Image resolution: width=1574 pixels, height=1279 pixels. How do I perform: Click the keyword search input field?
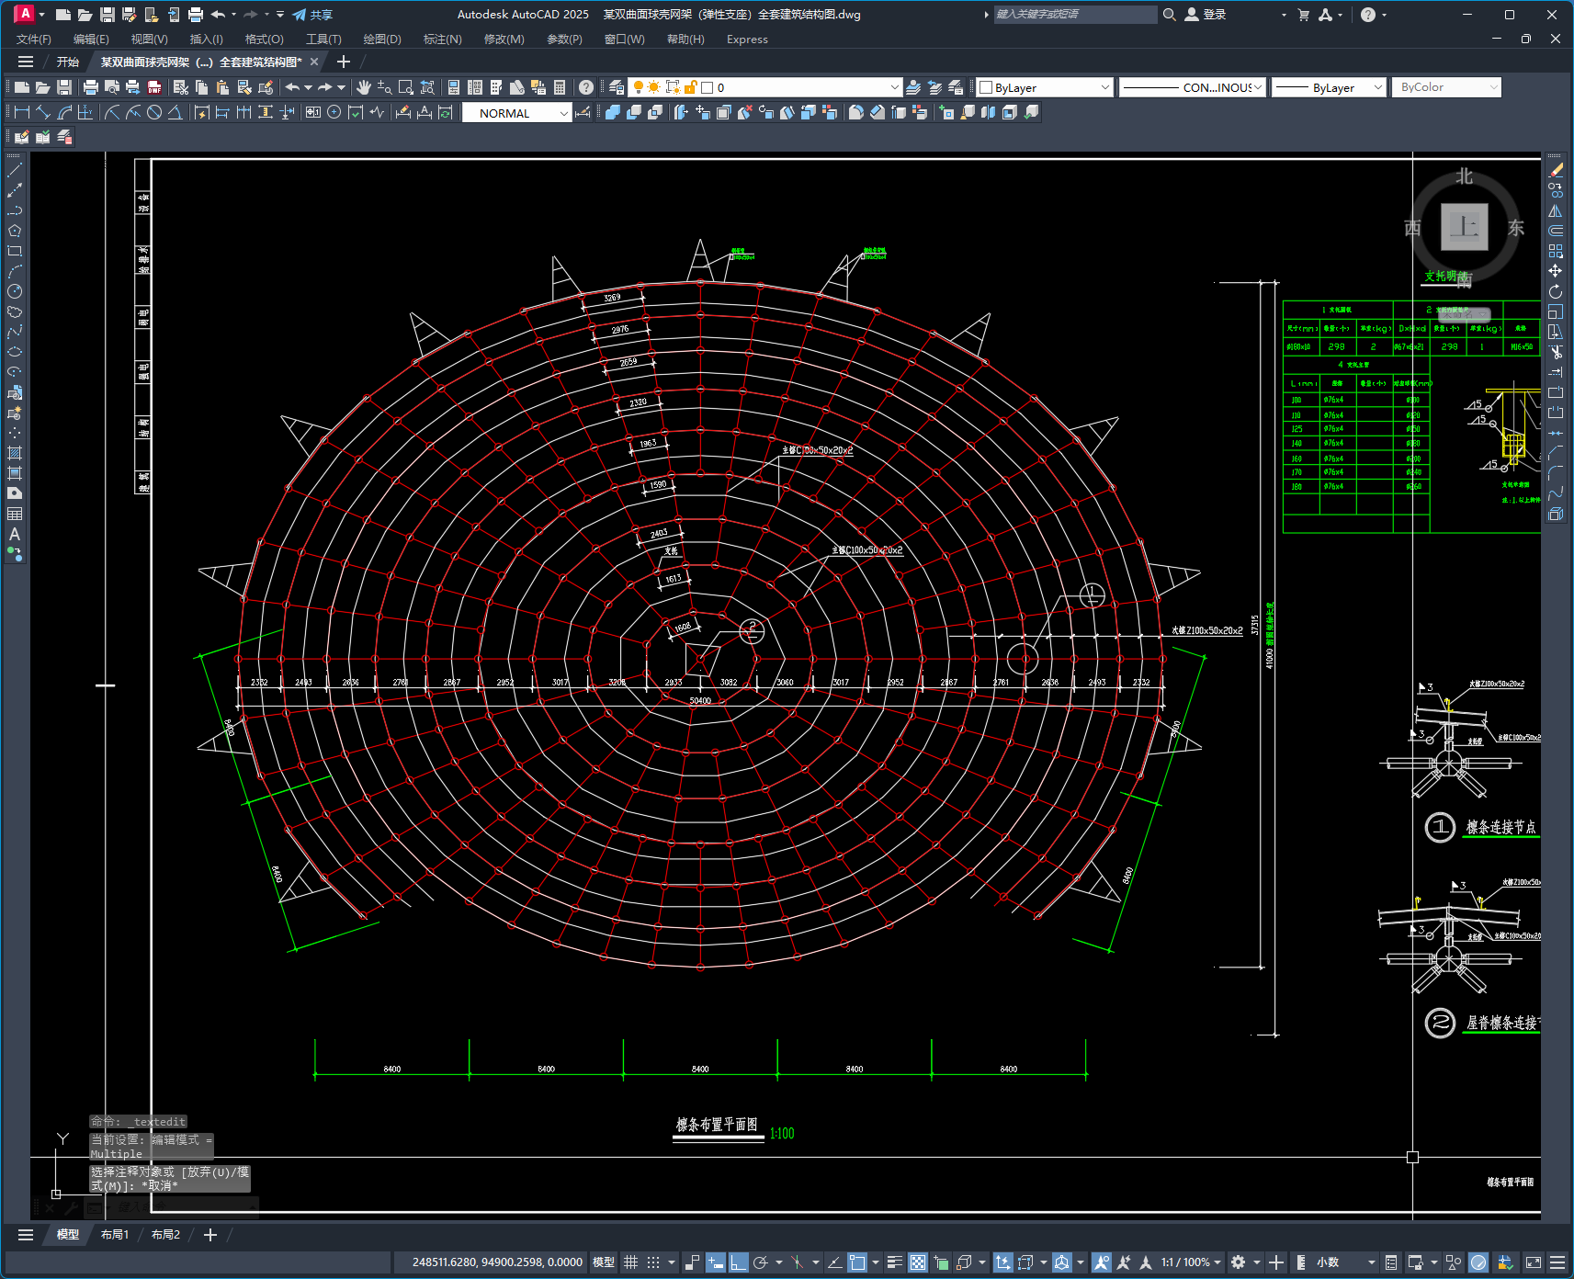[x=1074, y=15]
